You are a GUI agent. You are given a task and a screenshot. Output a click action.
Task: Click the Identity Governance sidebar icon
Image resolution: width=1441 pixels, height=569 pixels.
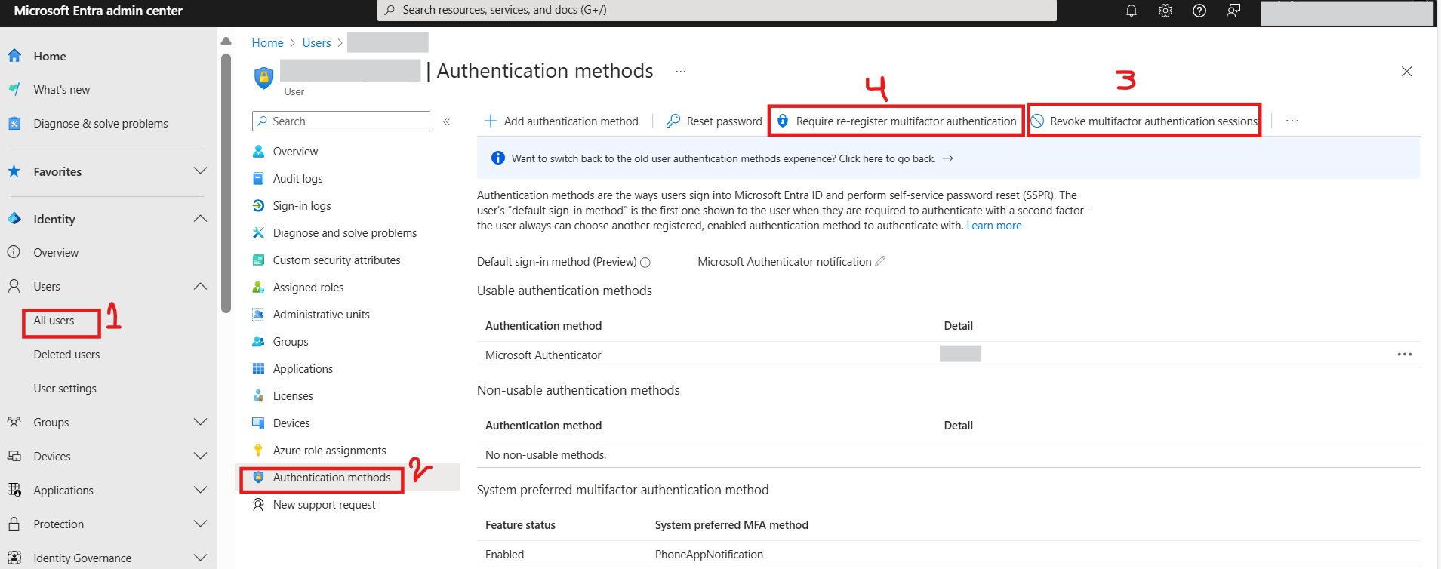(x=14, y=558)
